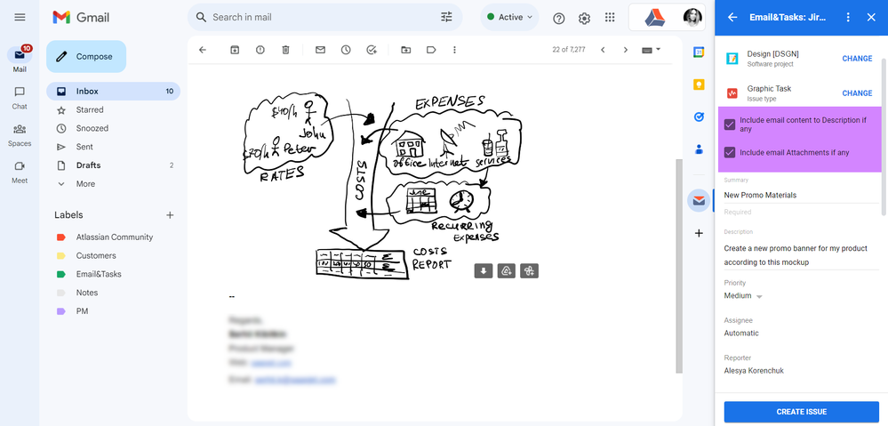
Task: Close the Email&Tasks panel
Action: coord(871,17)
